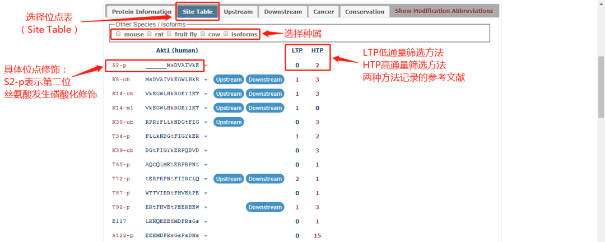The image size is (605, 242).
Task: Click Downstream button in T92-p row
Action: [265, 207]
